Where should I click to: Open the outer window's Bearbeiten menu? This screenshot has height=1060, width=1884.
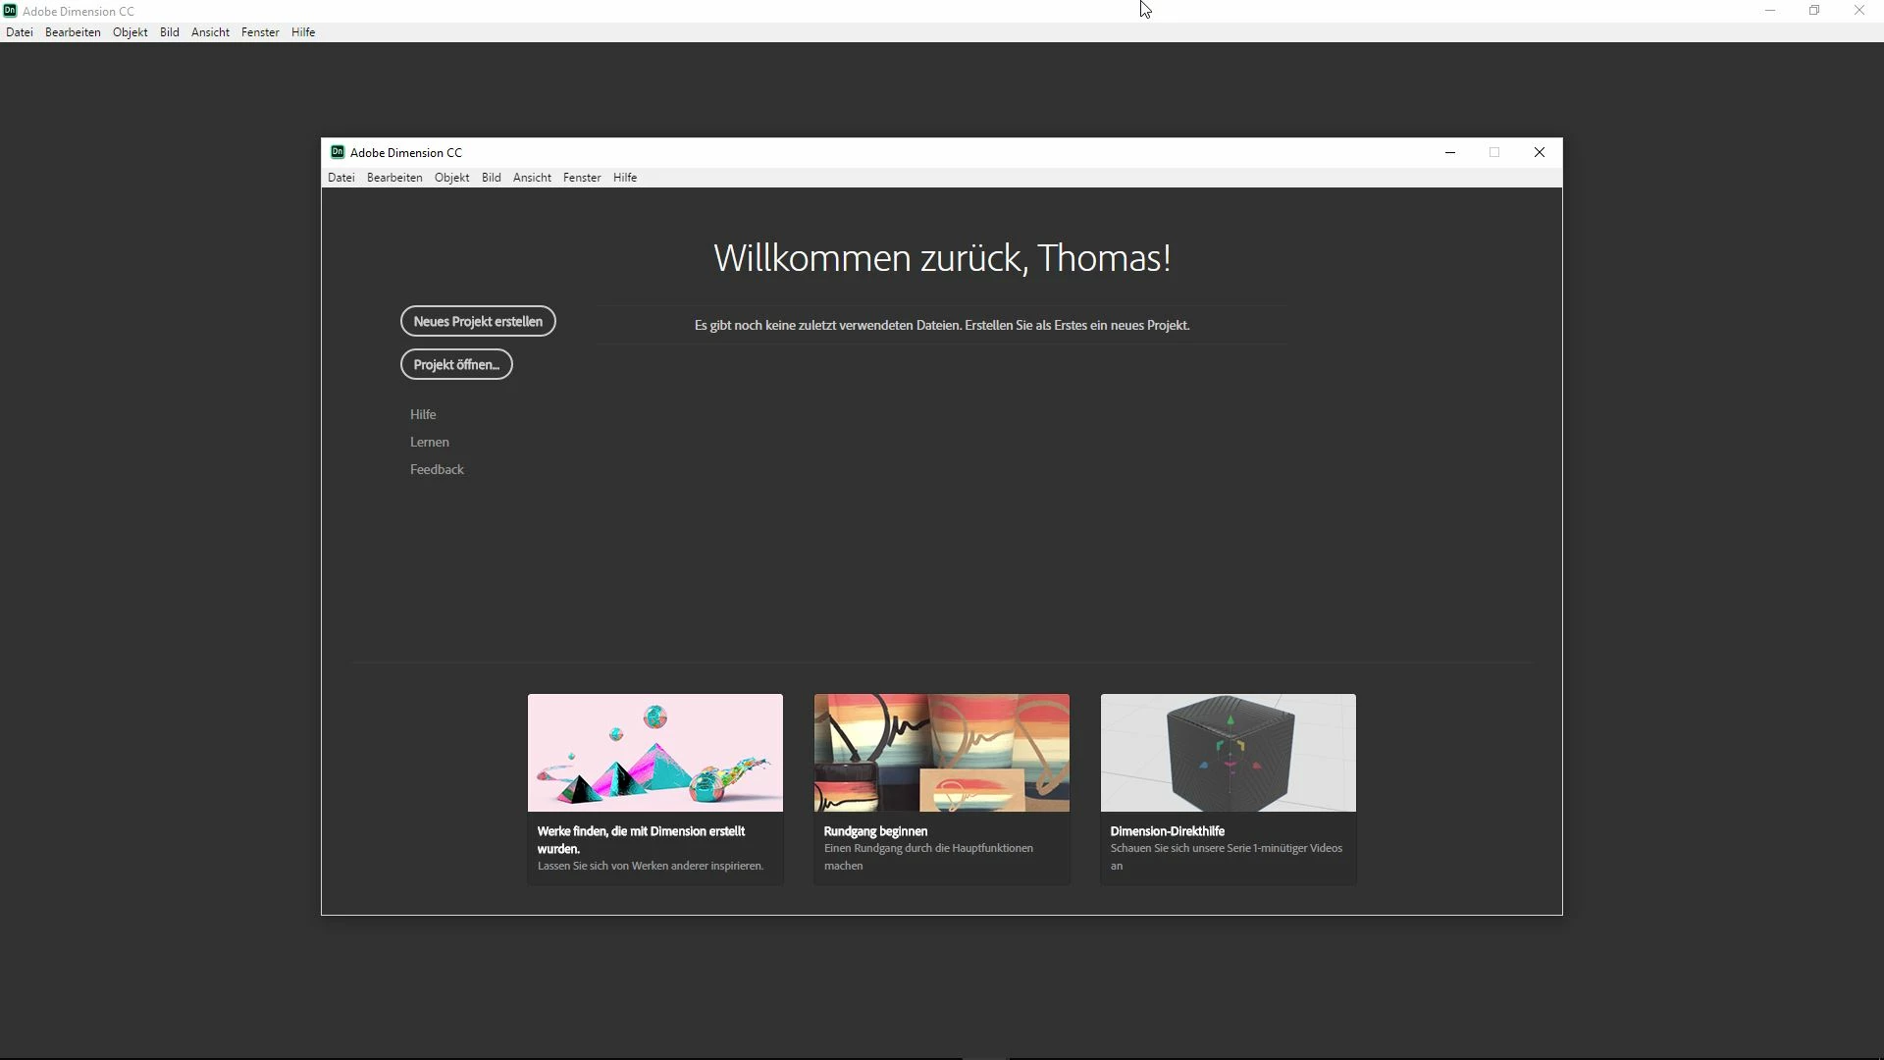[x=73, y=32]
